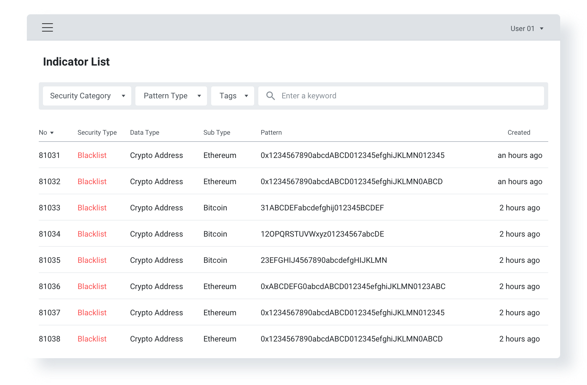Screen dimensions: 587x385
Task: Click Ethereum sub type in row 81038
Action: [220, 339]
